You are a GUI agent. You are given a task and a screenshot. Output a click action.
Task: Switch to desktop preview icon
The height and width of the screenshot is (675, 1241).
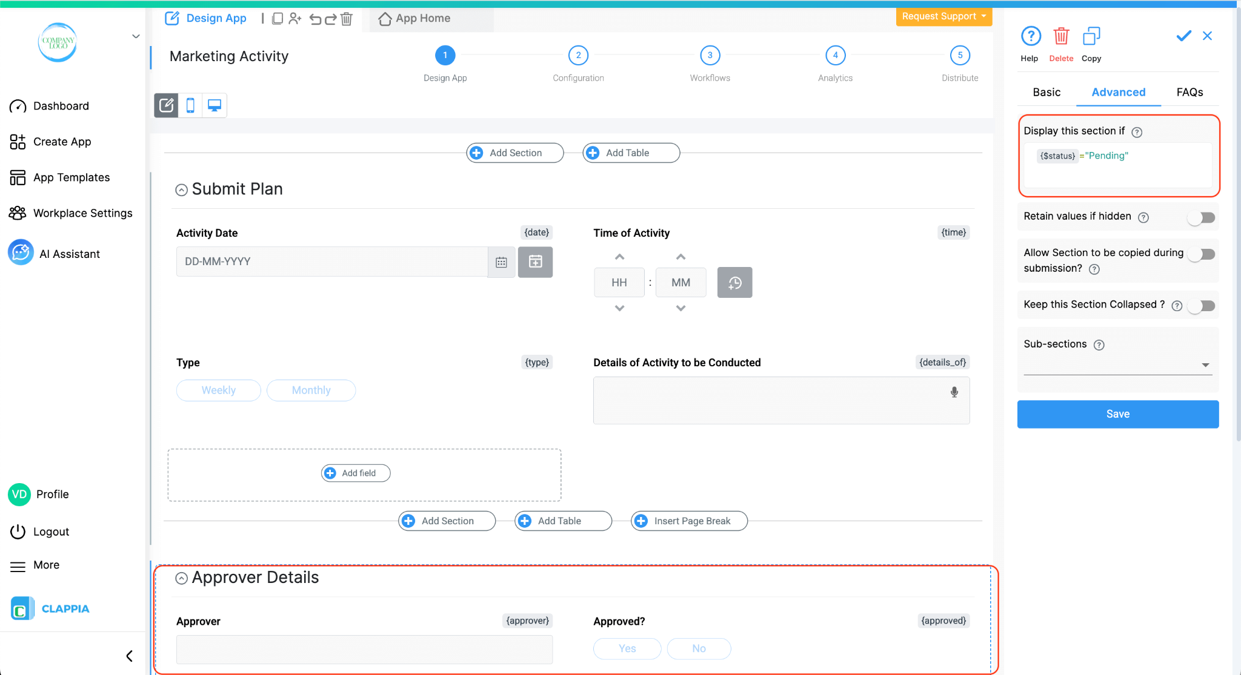click(x=214, y=105)
